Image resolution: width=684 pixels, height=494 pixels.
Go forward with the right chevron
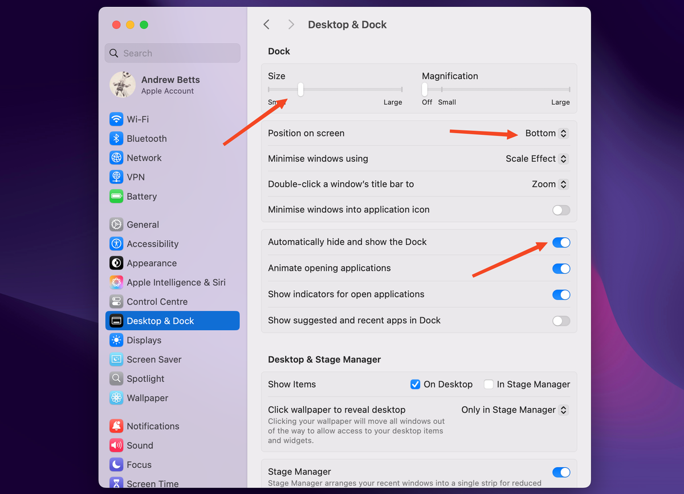pyautogui.click(x=291, y=24)
